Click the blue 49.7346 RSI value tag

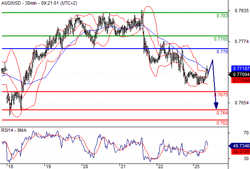(239, 146)
